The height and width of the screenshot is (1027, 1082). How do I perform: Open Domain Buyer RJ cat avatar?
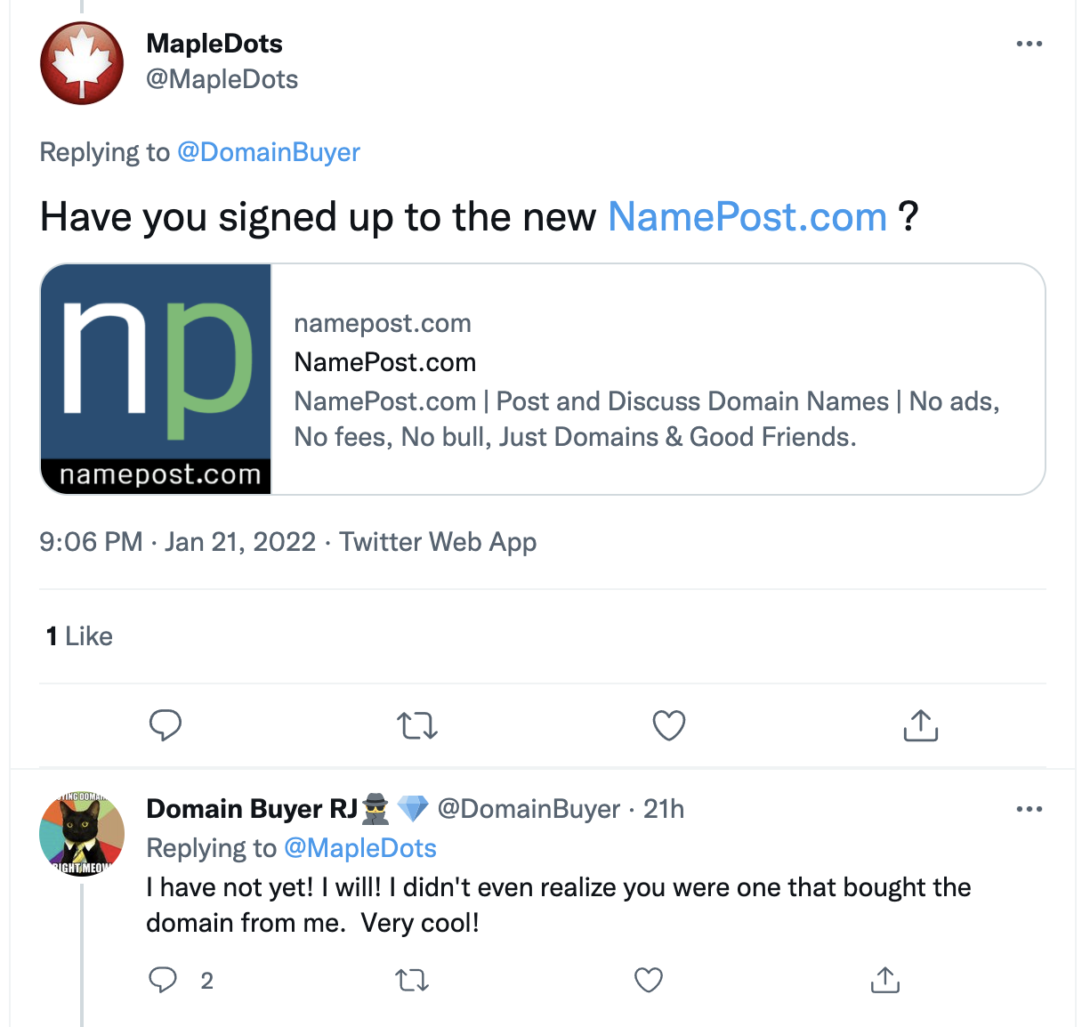82,834
